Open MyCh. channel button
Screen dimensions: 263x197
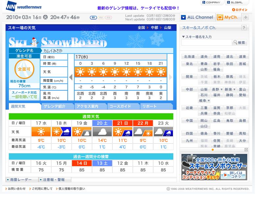[228, 17]
